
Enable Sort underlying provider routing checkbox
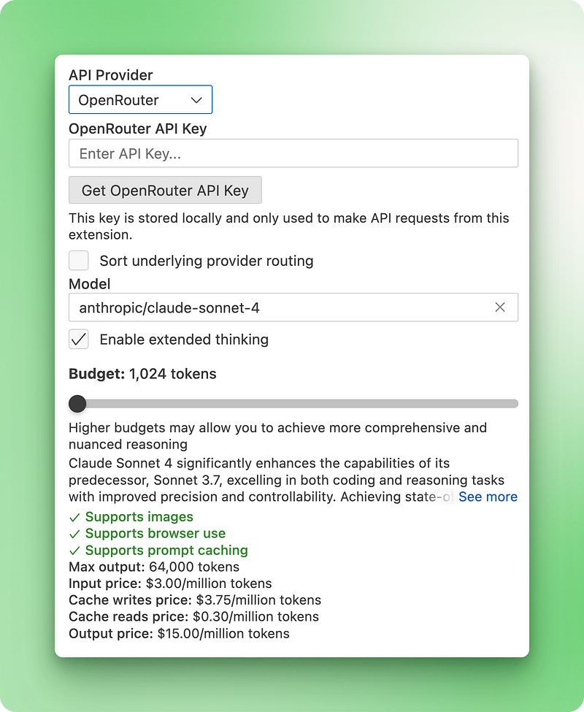79,261
